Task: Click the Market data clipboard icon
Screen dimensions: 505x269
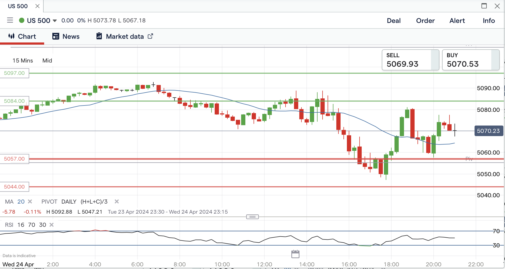Action: (99, 36)
